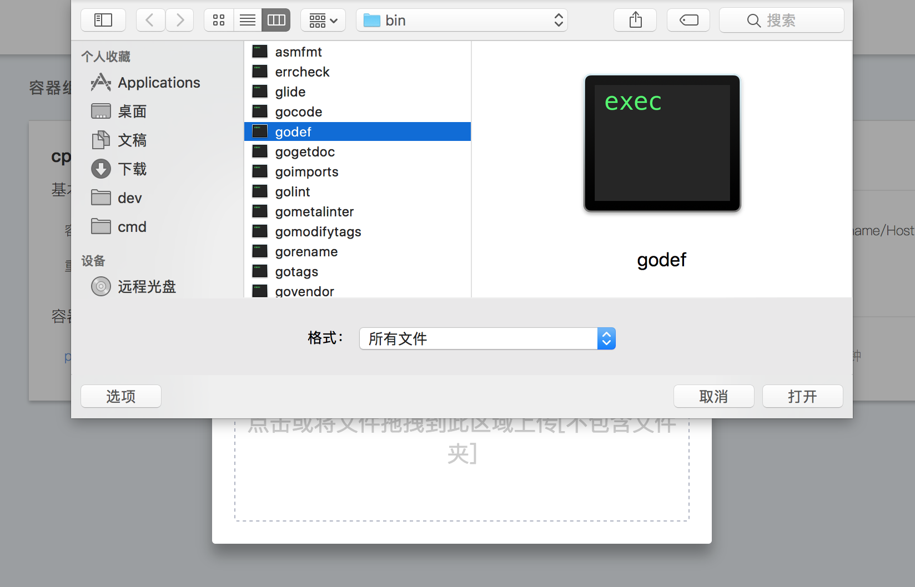The image size is (915, 587).
Task: Go back to previous folder
Action: point(150,21)
